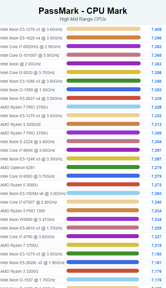Select Intel Xeon E5-4610 v3 @ 1.70GHz
This screenshot has width=166, height=288.
pos(31,228)
